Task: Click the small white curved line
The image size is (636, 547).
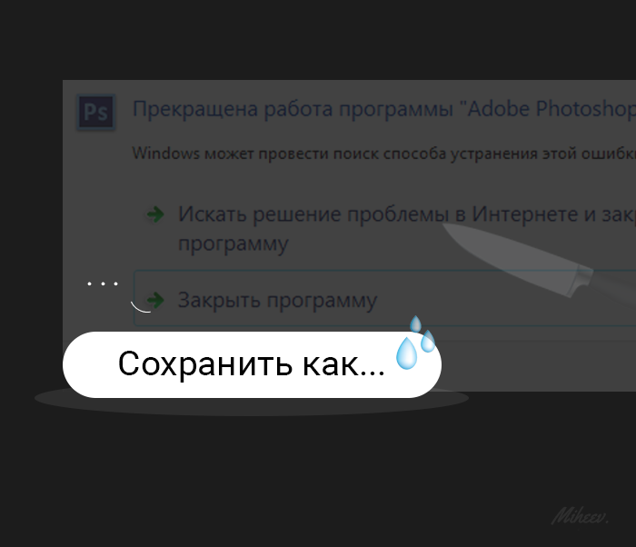Action: (140, 307)
